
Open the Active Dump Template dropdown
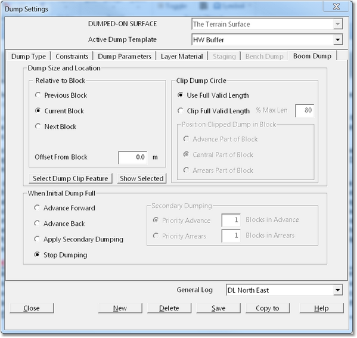(x=338, y=39)
